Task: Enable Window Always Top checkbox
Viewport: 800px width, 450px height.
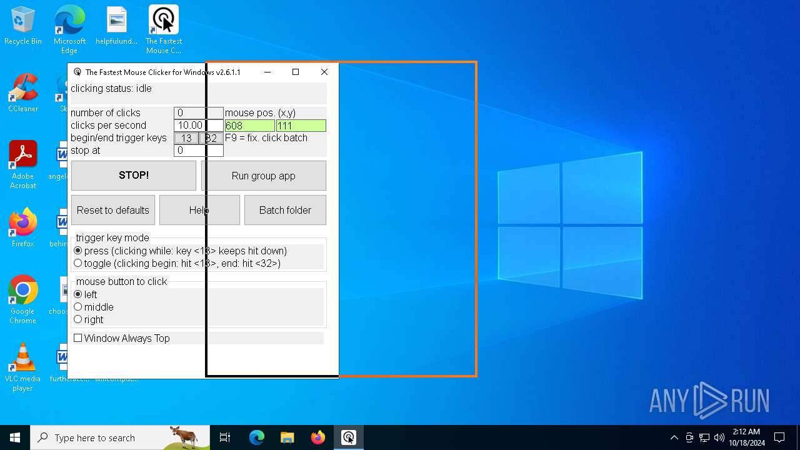Action: coord(78,338)
